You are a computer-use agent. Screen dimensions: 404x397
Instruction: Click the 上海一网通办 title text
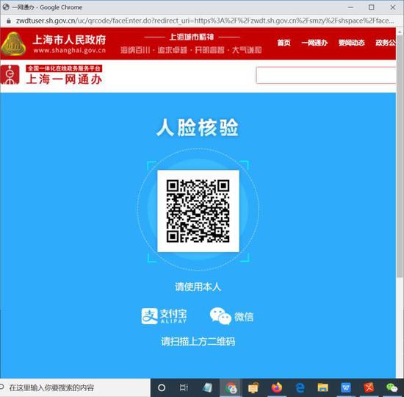(64, 79)
